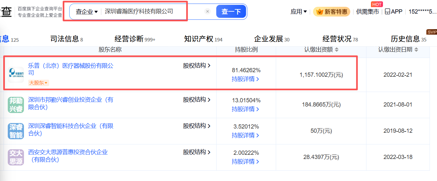Click the 深睿智能 shareholder logo
The image size is (437, 181).
[x=16, y=131]
